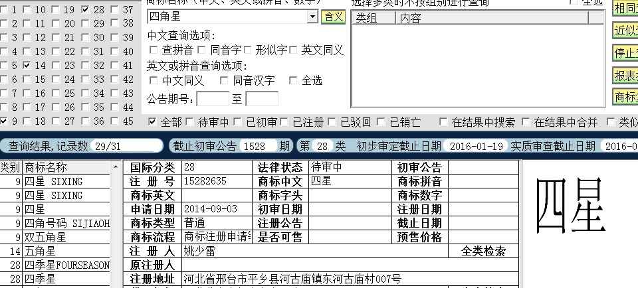Image resolution: width=638 pixels, height=288 pixels.
Task: Uncheck the 全部 status filter
Action: [x=152, y=122]
